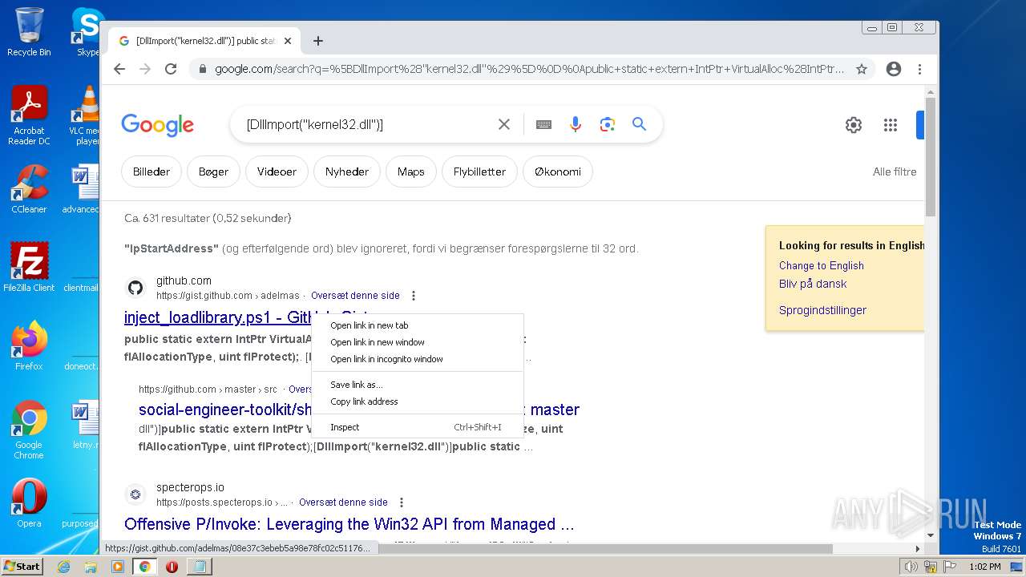Select Nyheder filter tab

347,171
